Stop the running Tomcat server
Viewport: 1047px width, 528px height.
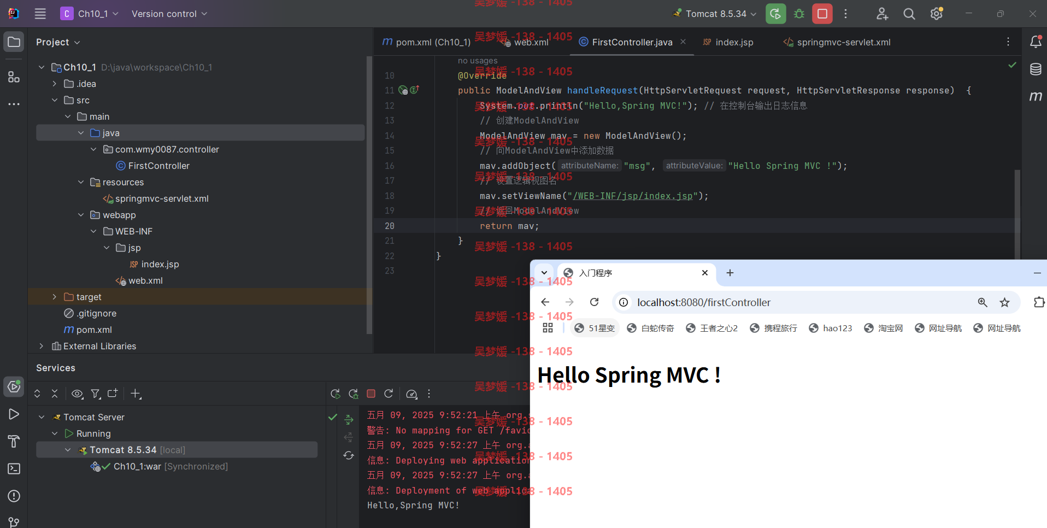822,14
